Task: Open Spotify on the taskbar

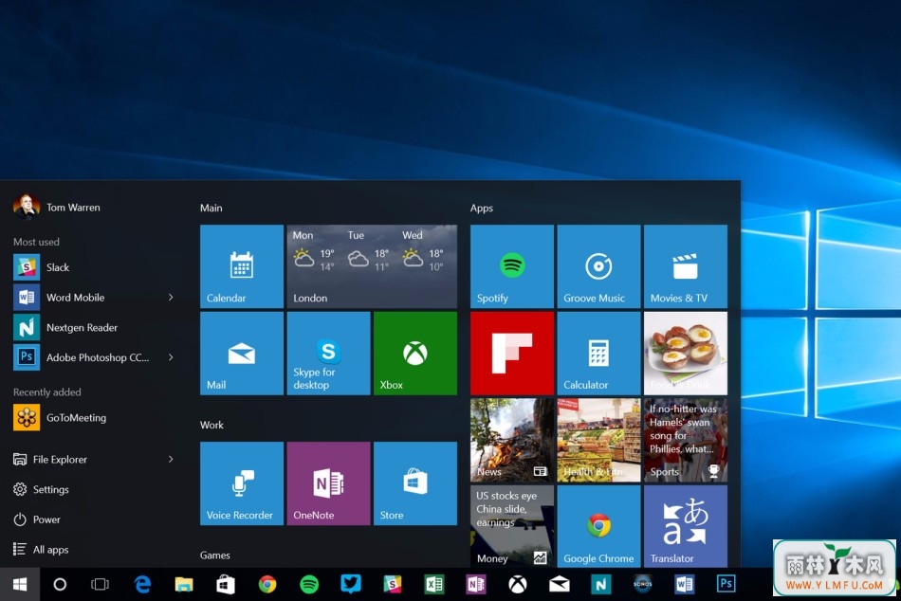Action: point(309,584)
